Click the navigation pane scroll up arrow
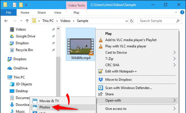 pos(58,29)
